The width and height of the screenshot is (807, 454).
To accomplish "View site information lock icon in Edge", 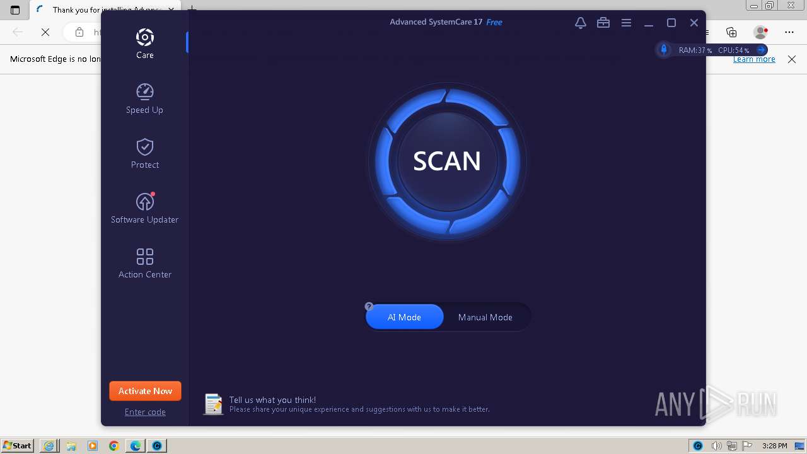I will [x=79, y=32].
